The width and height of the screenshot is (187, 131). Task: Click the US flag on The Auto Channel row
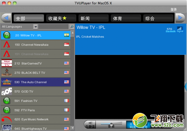click(x=67, y=82)
